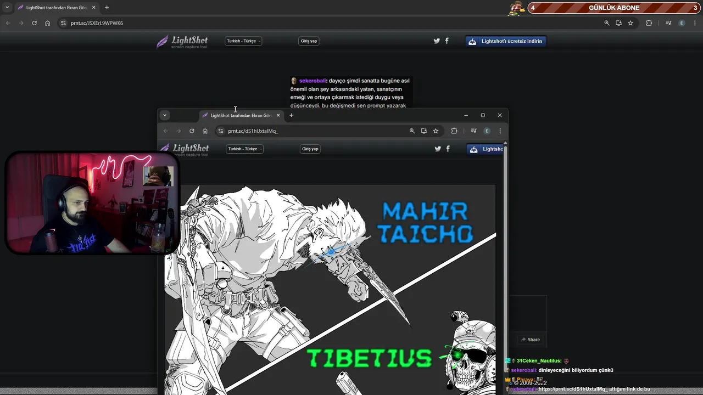This screenshot has width=703, height=395.
Task: Open outer browser extensions puzzle icon
Action: [649, 23]
